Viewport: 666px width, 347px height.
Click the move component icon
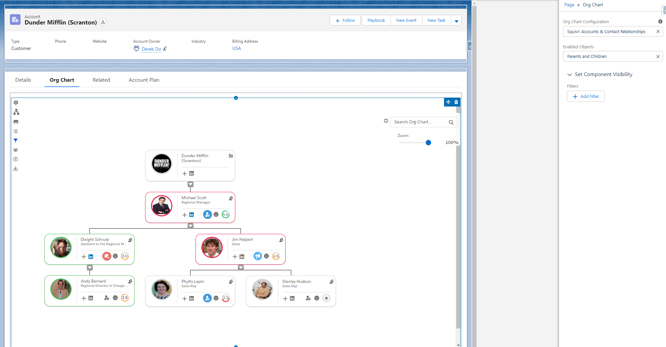[x=448, y=102]
